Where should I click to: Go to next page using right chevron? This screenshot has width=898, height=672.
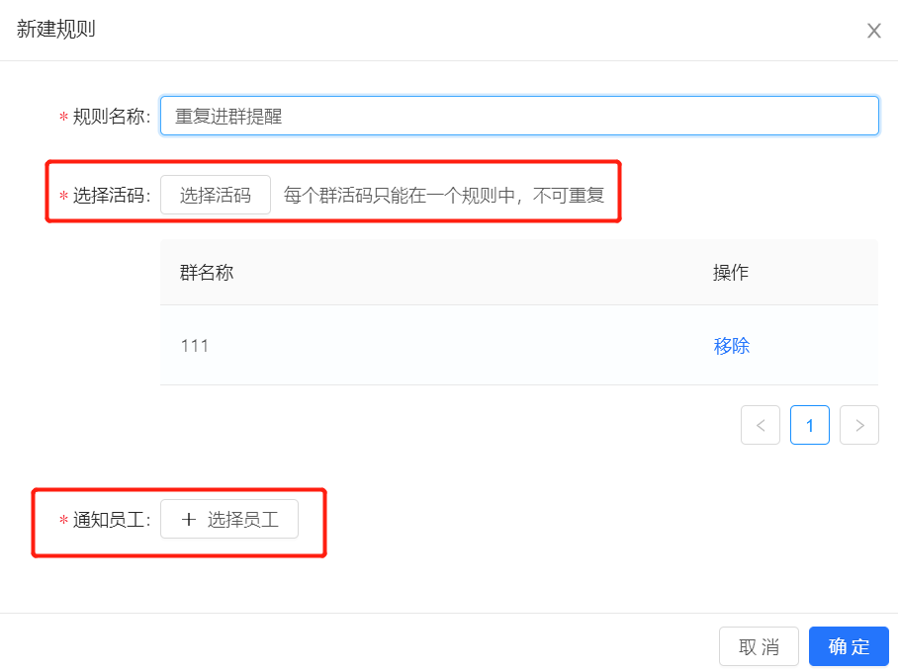(859, 425)
